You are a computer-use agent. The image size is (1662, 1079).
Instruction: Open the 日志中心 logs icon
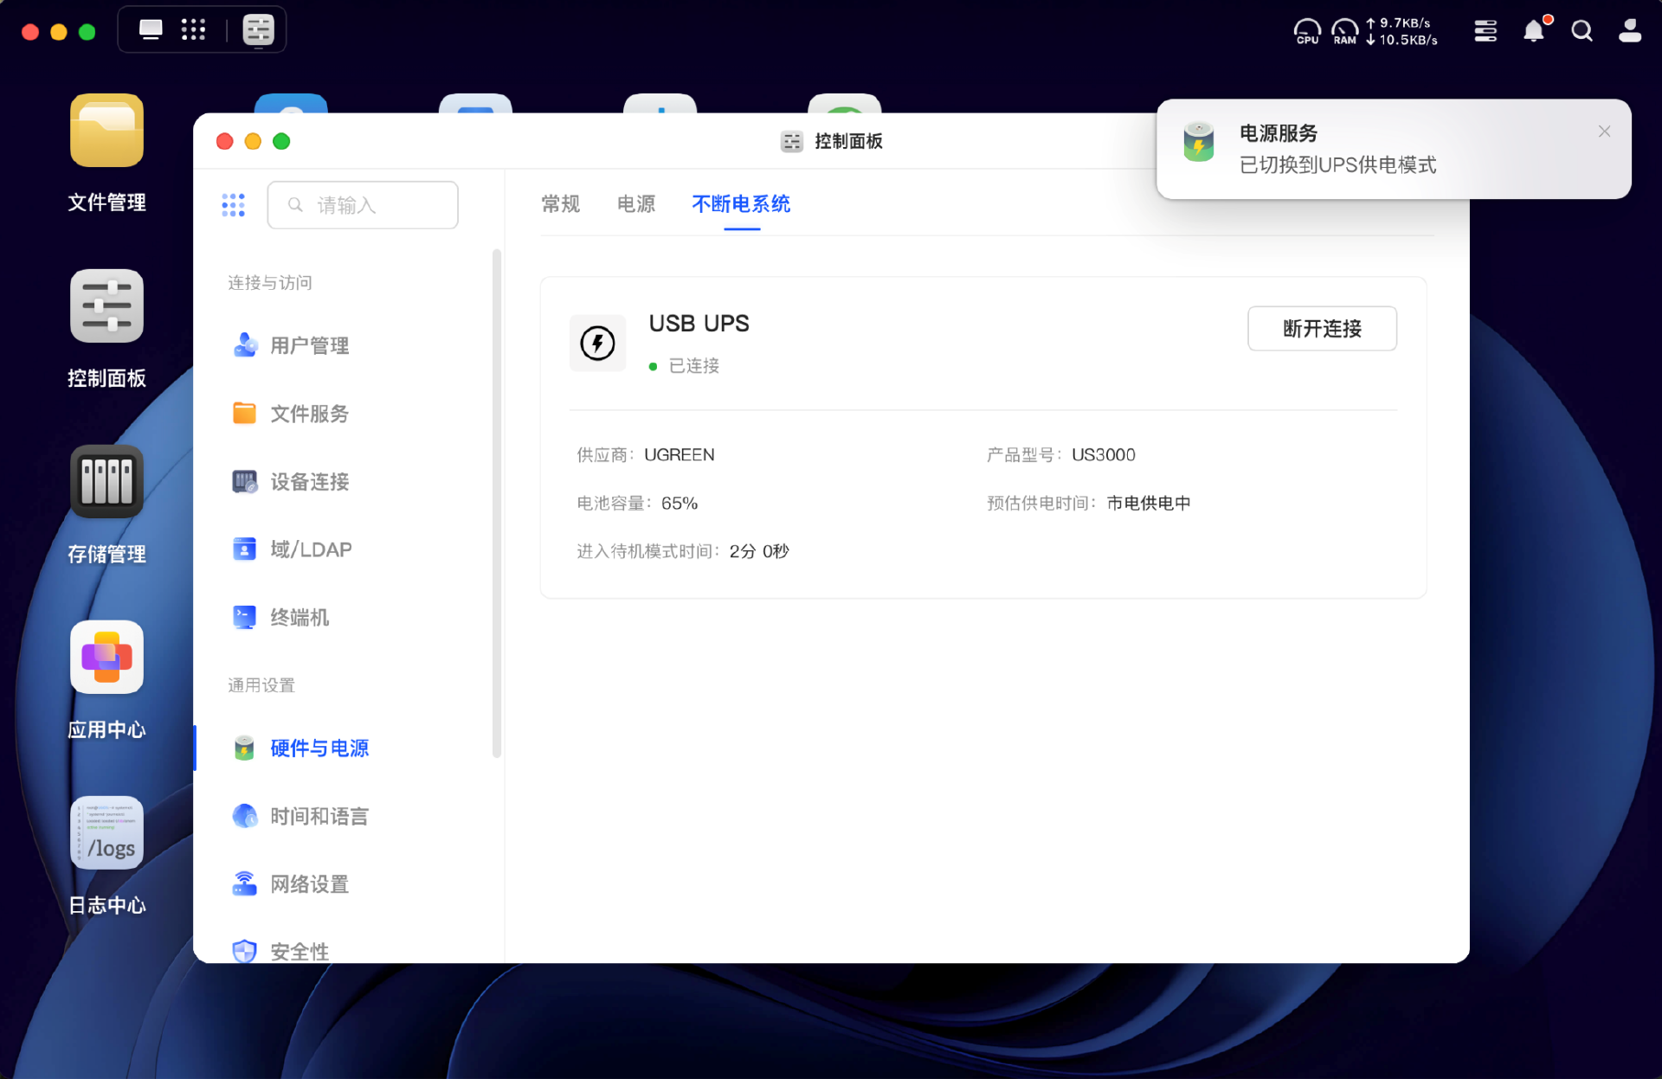[x=106, y=833]
